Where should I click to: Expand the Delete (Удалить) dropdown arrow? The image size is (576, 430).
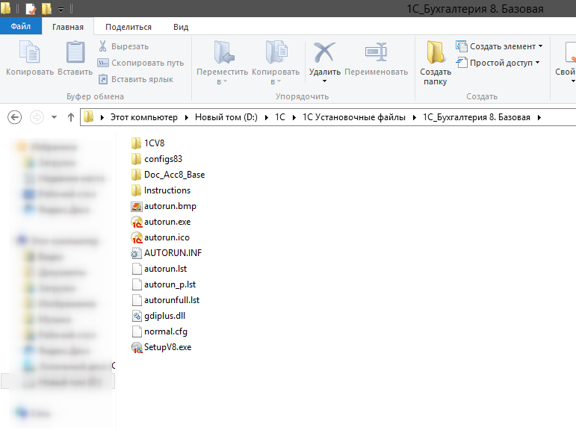[324, 81]
